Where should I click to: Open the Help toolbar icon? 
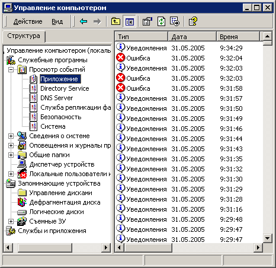[x=193, y=21]
